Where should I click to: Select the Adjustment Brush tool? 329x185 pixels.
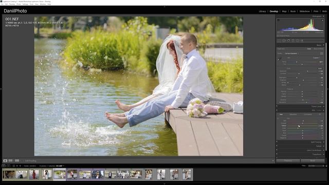click(x=302, y=41)
